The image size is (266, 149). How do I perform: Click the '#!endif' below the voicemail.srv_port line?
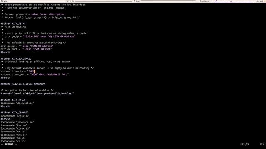point(5,78)
